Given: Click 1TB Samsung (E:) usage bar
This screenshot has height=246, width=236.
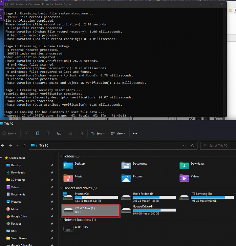Looking at the screenshot, I should 212,197.
